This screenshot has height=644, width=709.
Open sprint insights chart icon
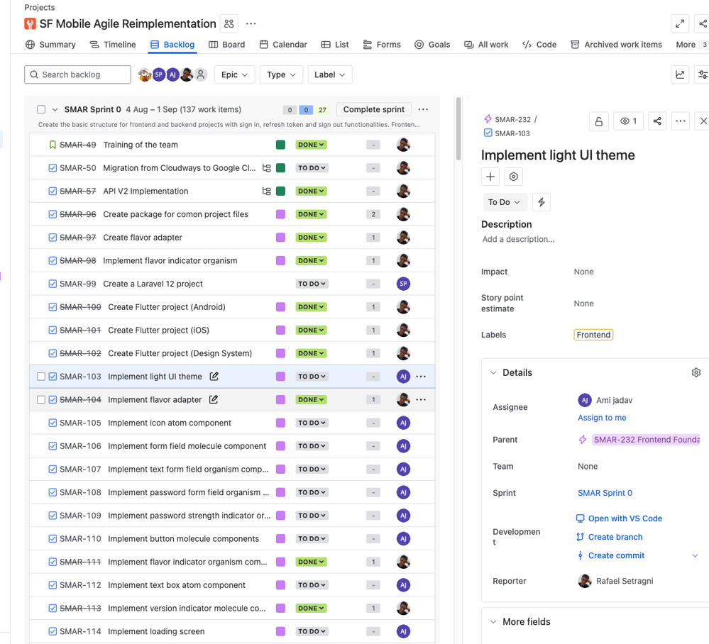point(680,74)
